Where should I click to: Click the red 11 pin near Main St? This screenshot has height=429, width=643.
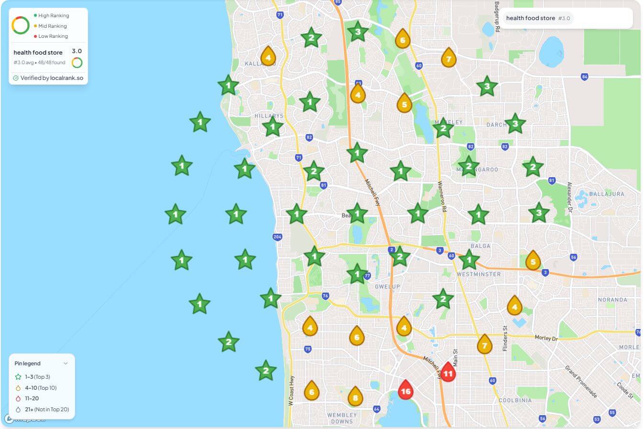click(448, 372)
